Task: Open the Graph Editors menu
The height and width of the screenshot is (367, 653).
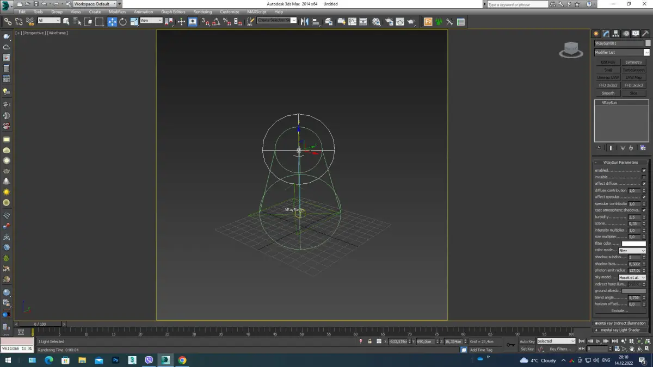Action: (173, 12)
